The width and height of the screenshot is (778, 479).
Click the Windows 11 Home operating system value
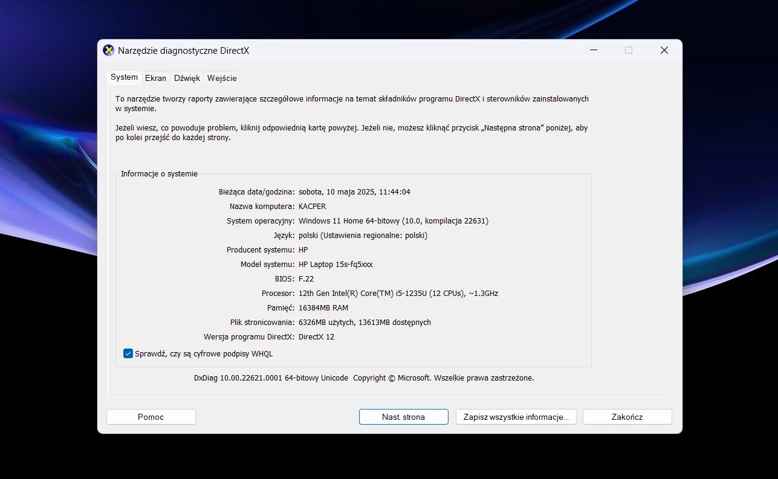(394, 220)
